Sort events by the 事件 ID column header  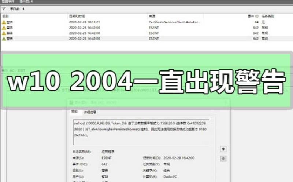click(x=253, y=16)
